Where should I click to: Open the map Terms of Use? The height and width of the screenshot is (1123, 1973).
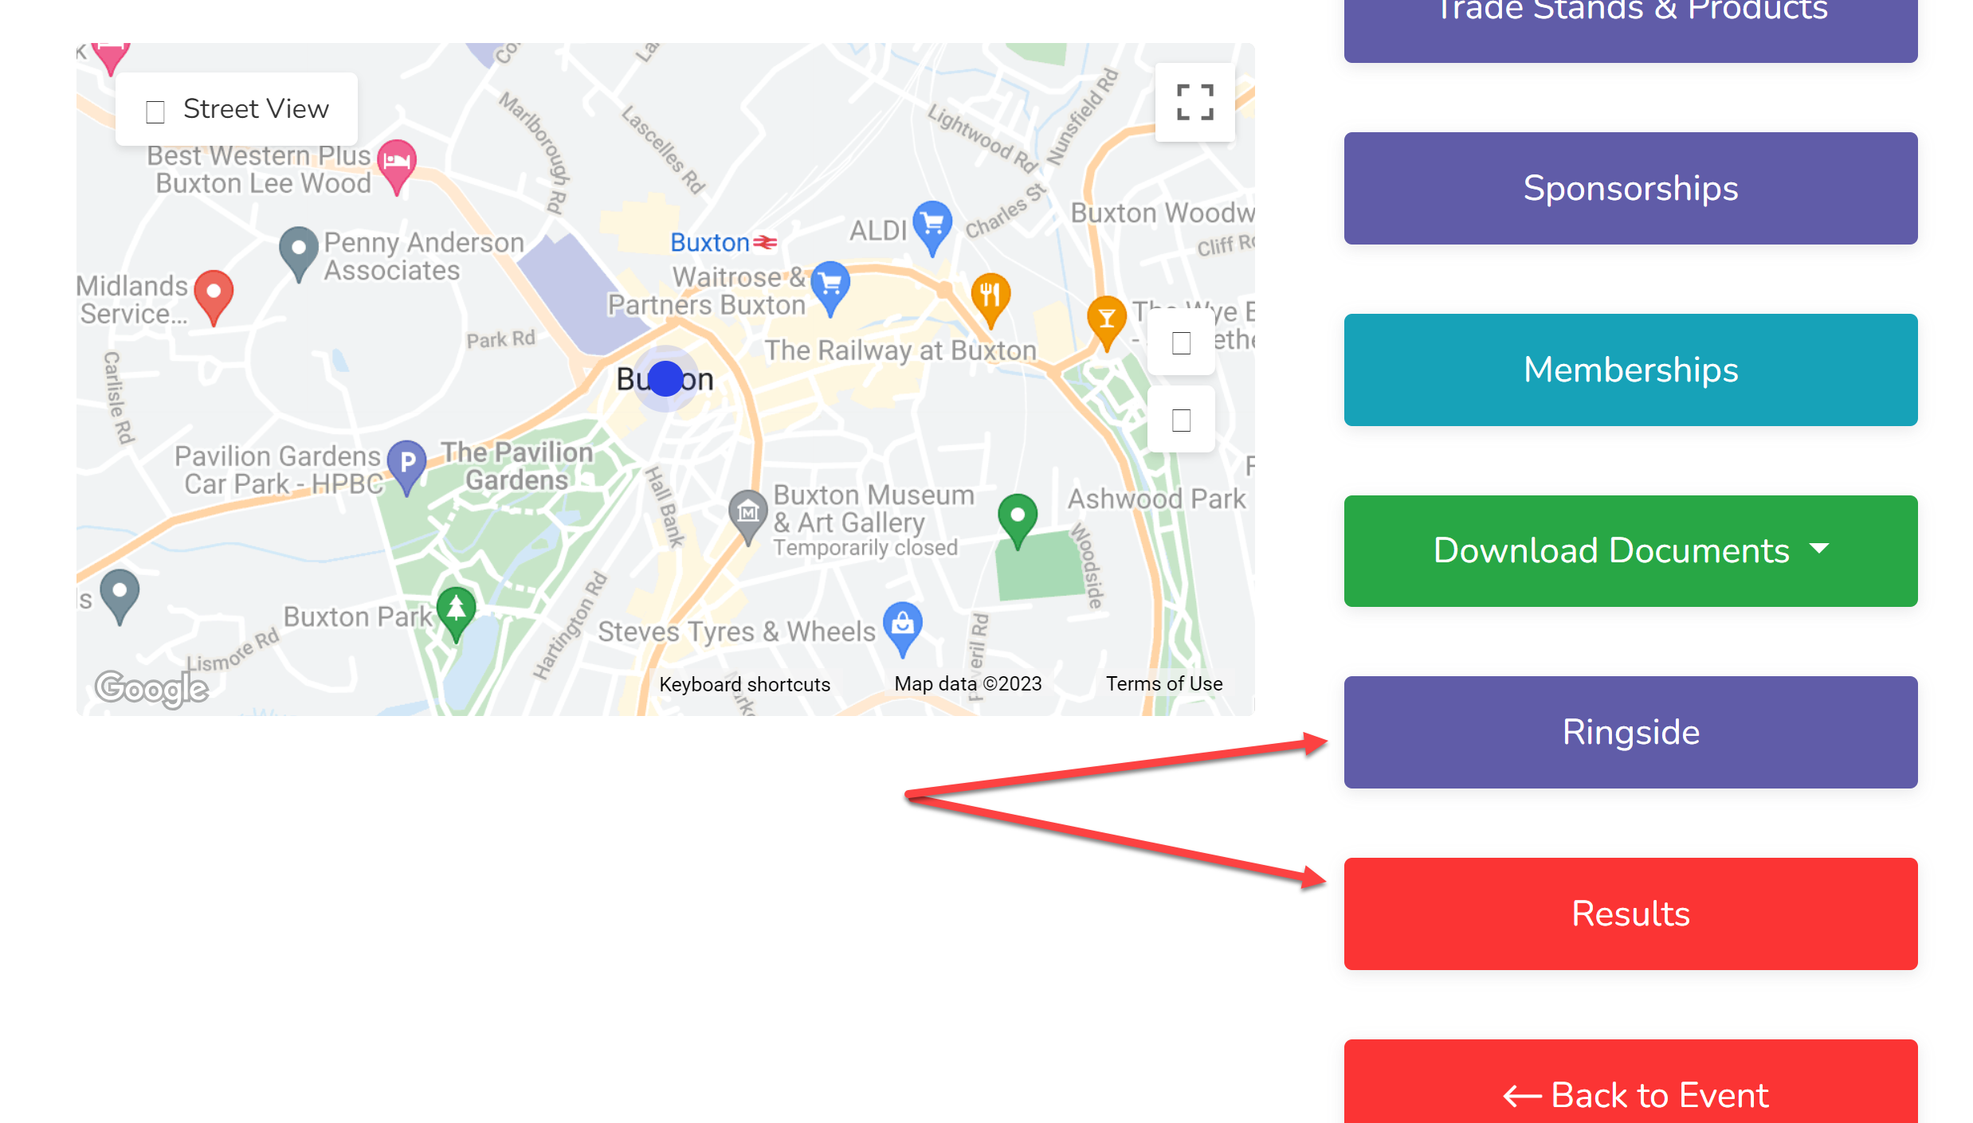point(1164,683)
